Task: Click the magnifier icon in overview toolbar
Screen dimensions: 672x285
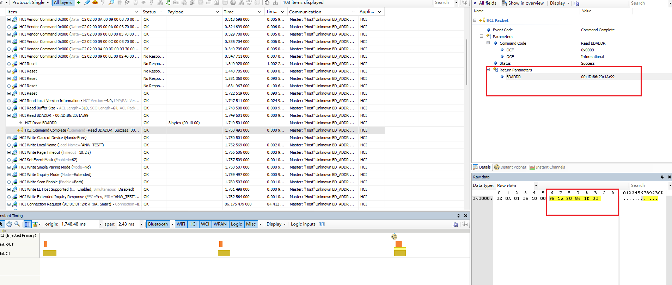Action: [111, 2]
